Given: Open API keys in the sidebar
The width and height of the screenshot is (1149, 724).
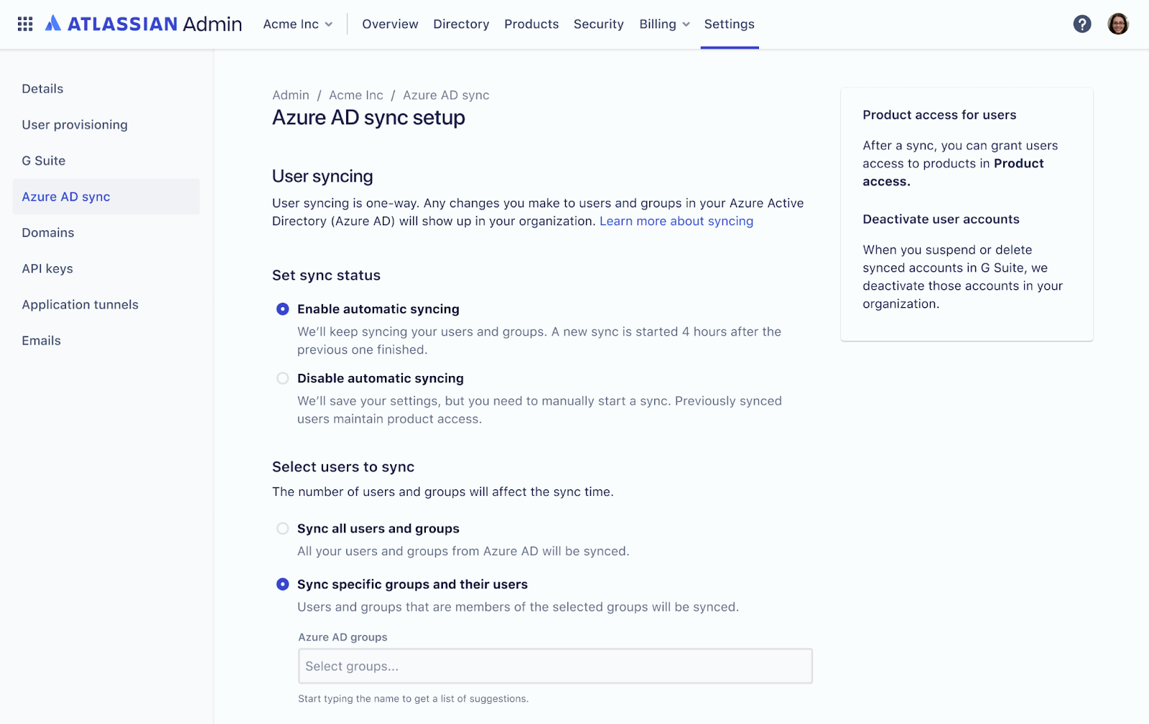Looking at the screenshot, I should click(47, 268).
